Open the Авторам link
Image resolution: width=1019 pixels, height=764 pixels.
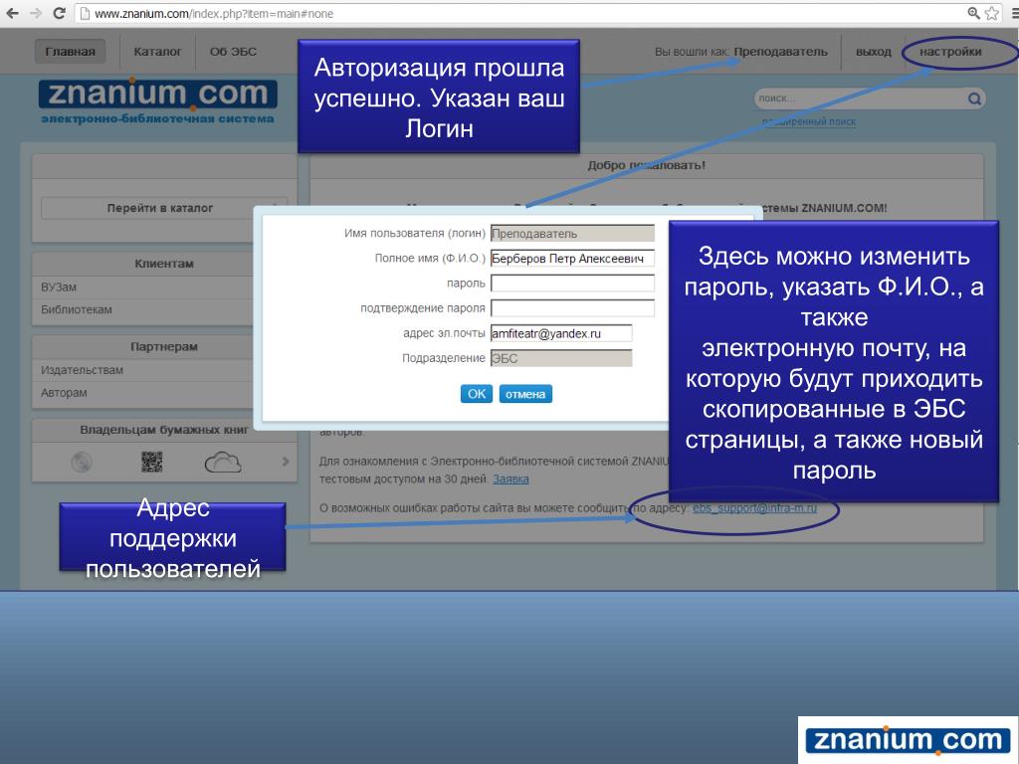click(x=64, y=393)
